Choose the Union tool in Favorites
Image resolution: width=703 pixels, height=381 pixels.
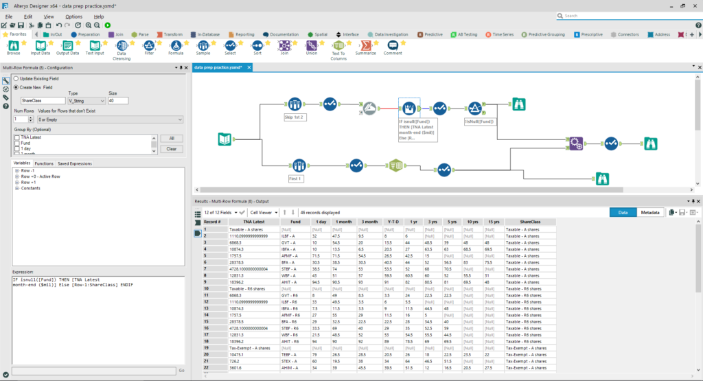[312, 46]
